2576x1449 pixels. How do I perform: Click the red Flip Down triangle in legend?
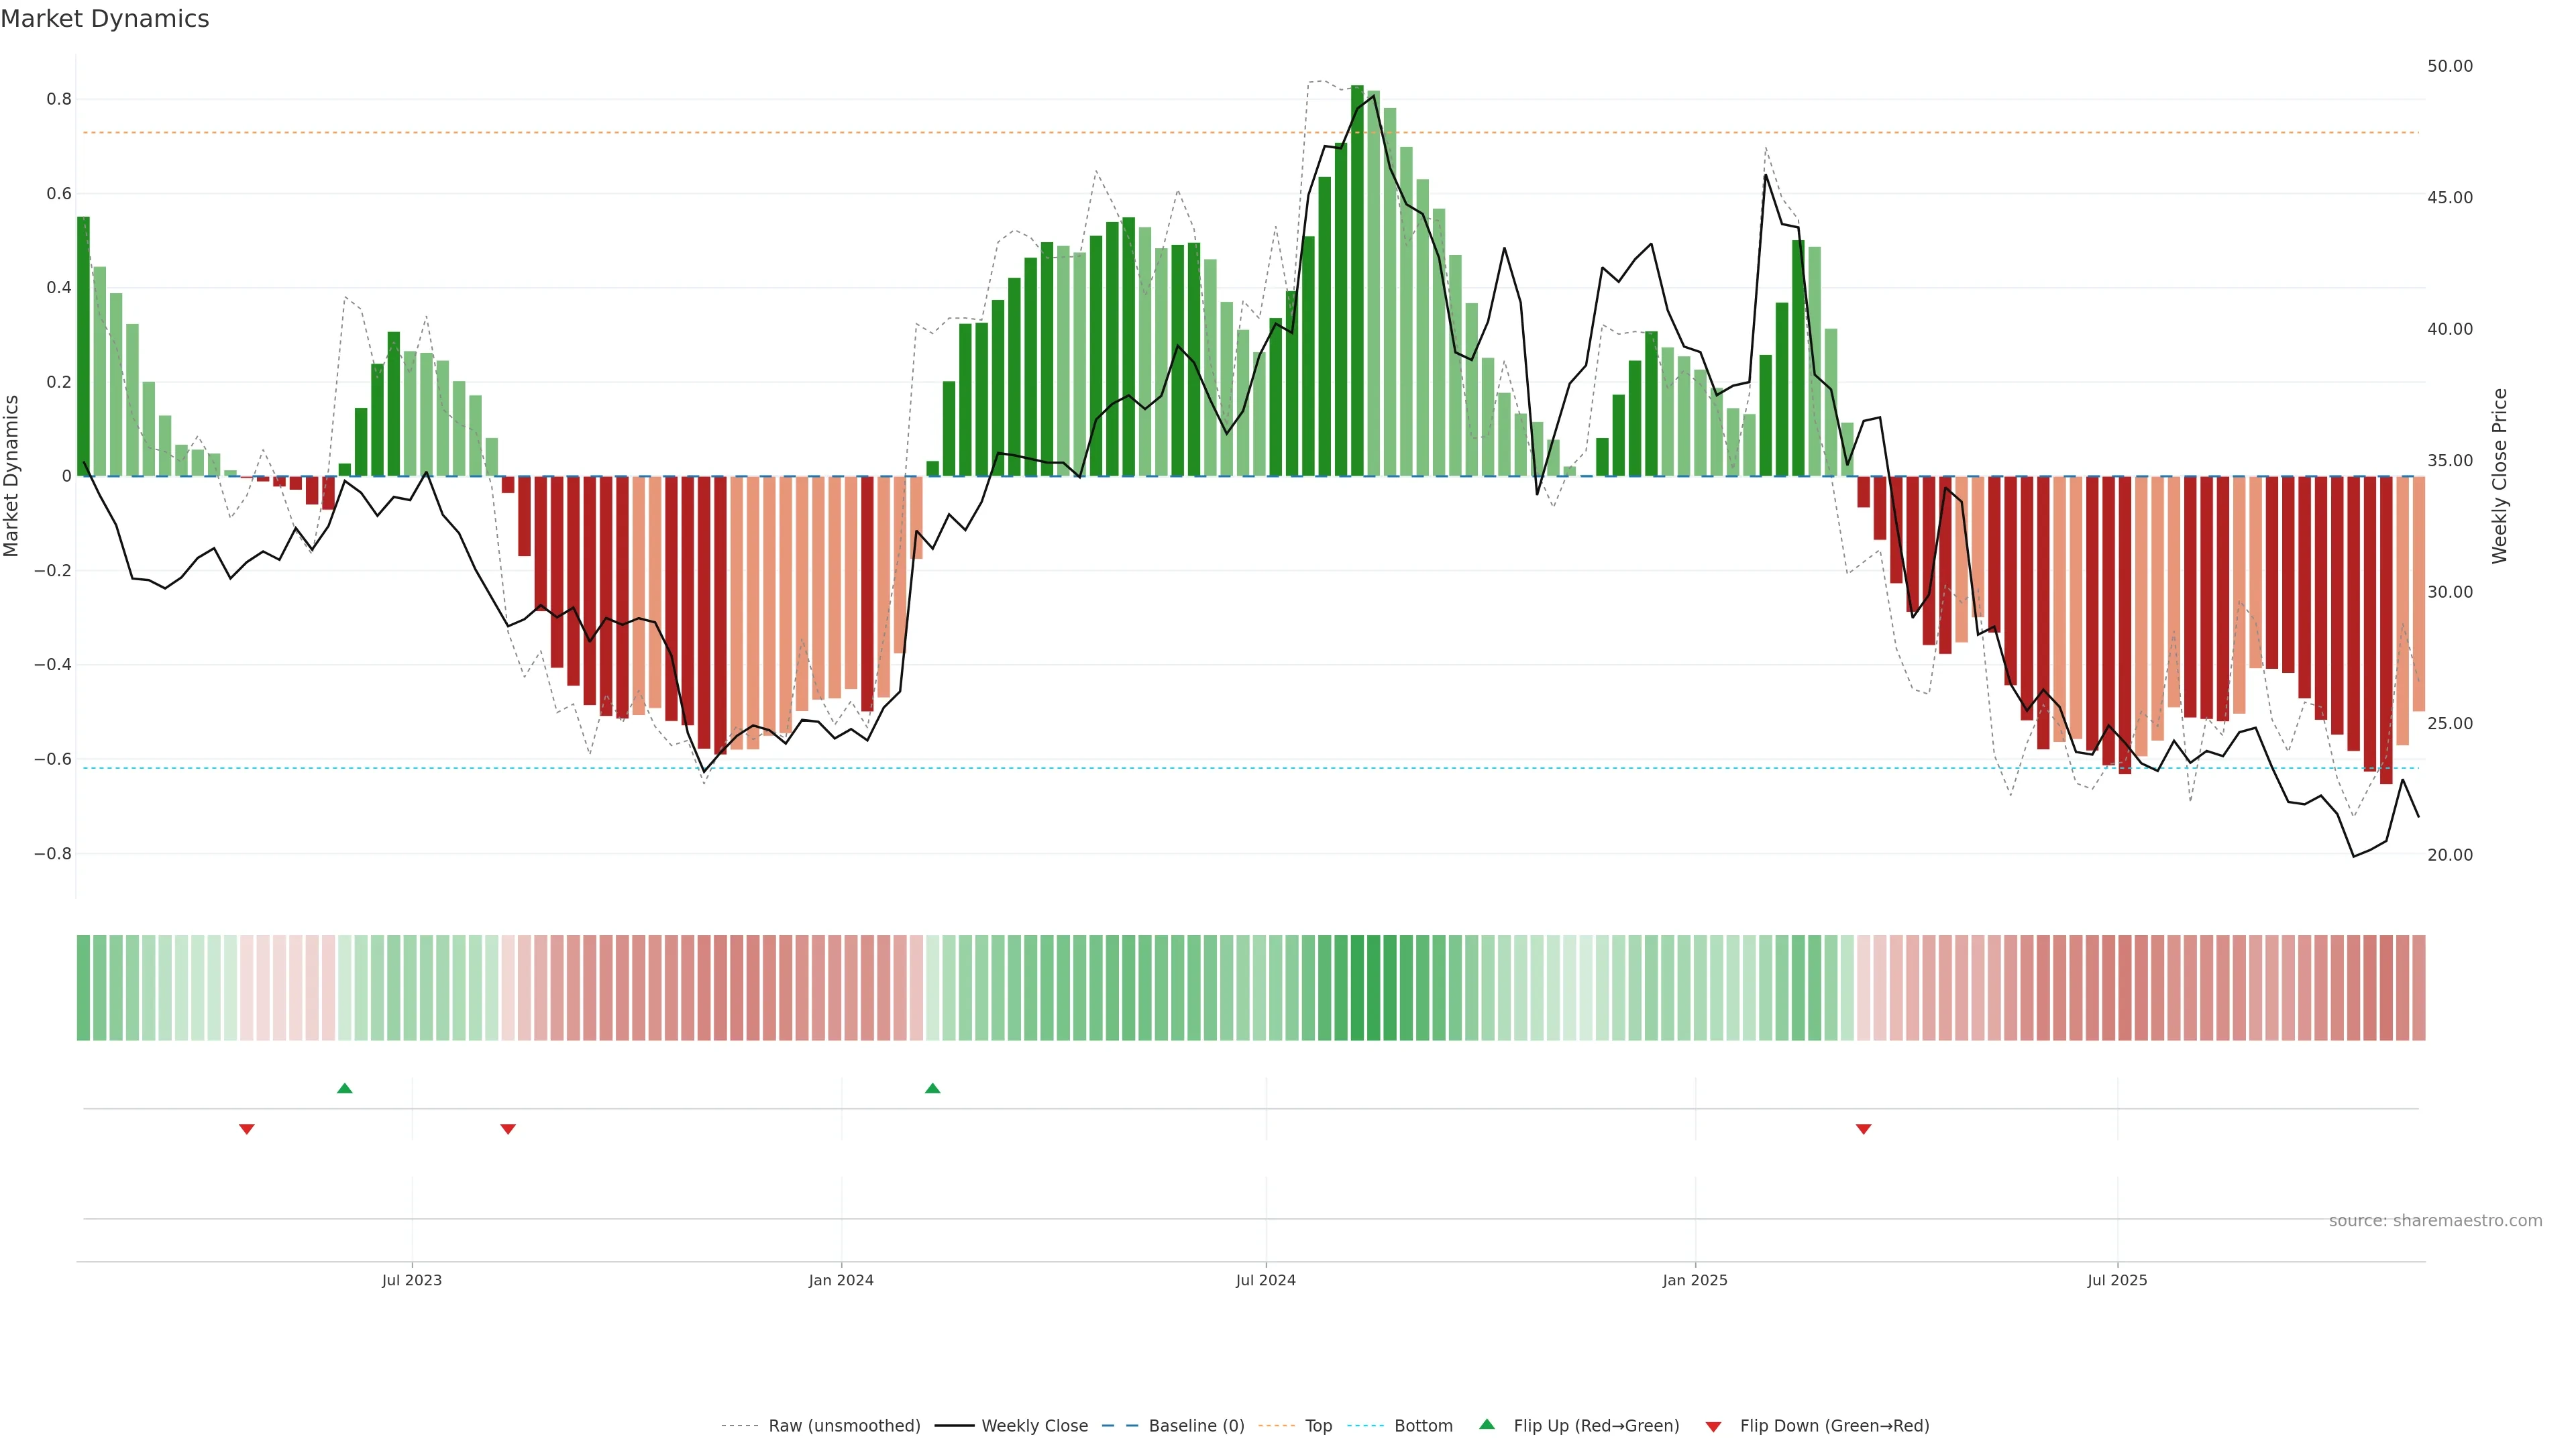1713,1426
